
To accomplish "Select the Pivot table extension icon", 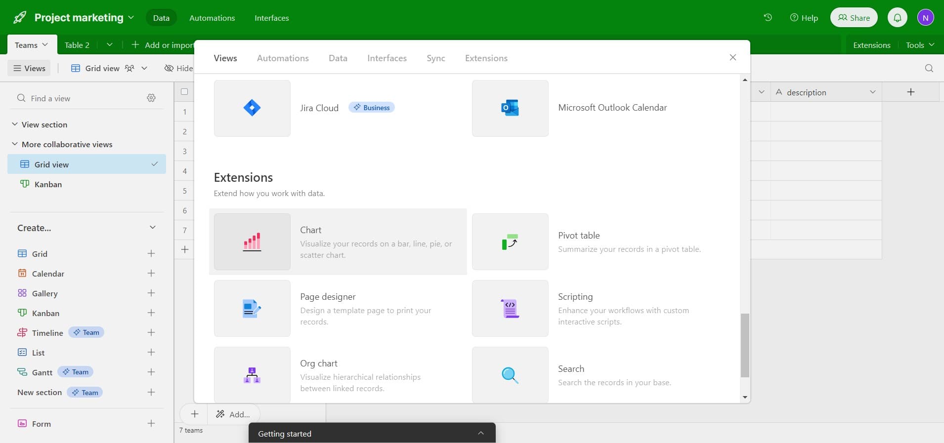I will click(510, 242).
